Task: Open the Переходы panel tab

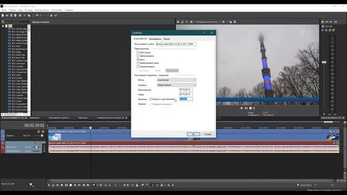Action: click(x=83, y=118)
